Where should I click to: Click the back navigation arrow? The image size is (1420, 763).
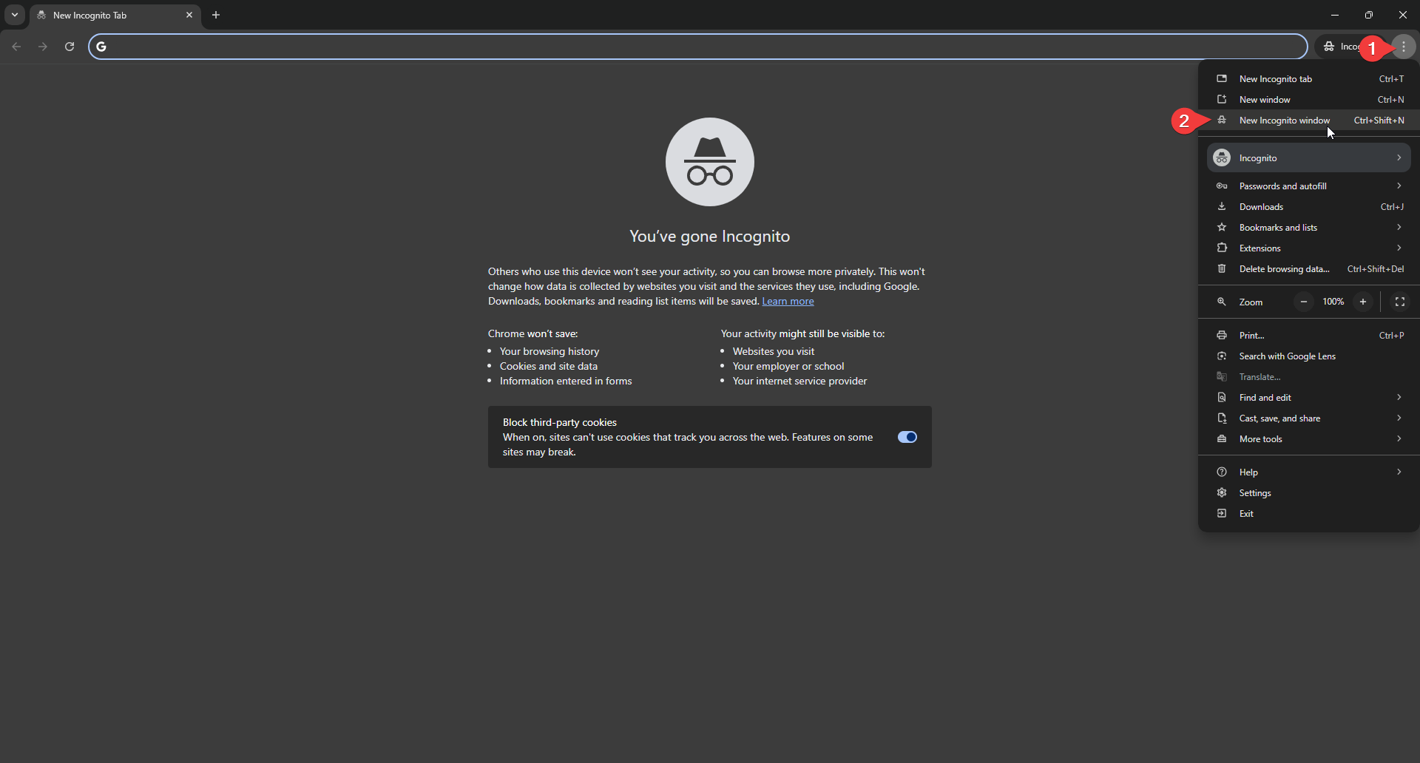point(16,47)
